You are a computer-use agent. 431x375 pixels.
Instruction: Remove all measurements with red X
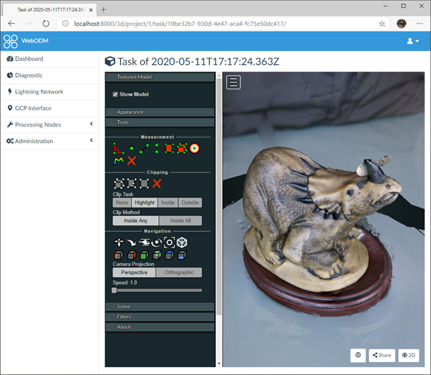(x=131, y=161)
